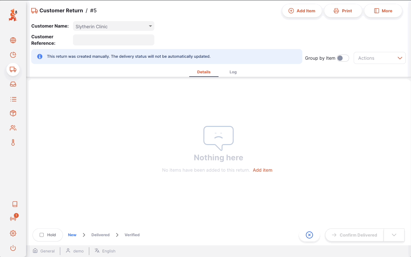Click the power logout icon
The height and width of the screenshot is (257, 411).
[x=13, y=248]
